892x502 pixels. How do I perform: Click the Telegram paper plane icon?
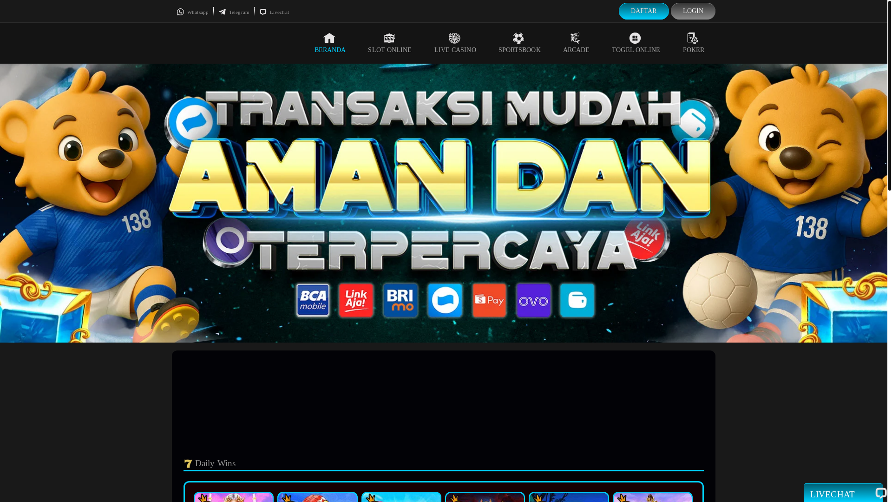pos(223,12)
